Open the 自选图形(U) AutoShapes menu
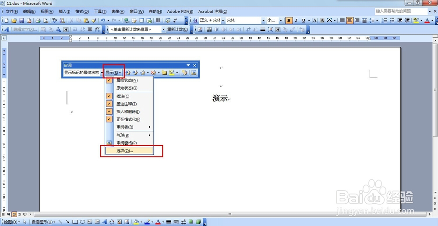Image resolution: width=438 pixels, height=226 pixels. pyautogui.click(x=43, y=222)
